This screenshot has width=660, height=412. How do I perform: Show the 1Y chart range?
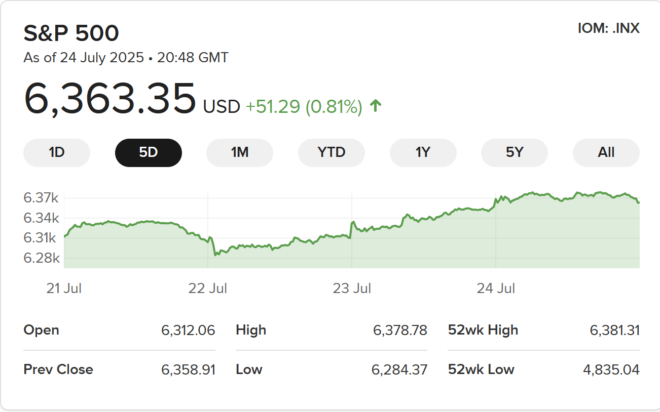[423, 152]
